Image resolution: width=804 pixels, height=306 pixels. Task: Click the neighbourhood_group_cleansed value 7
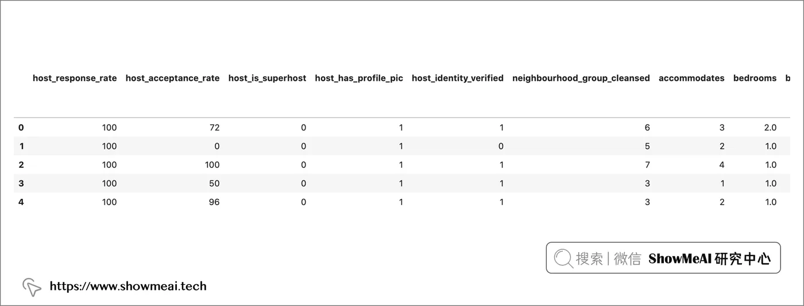(x=647, y=165)
